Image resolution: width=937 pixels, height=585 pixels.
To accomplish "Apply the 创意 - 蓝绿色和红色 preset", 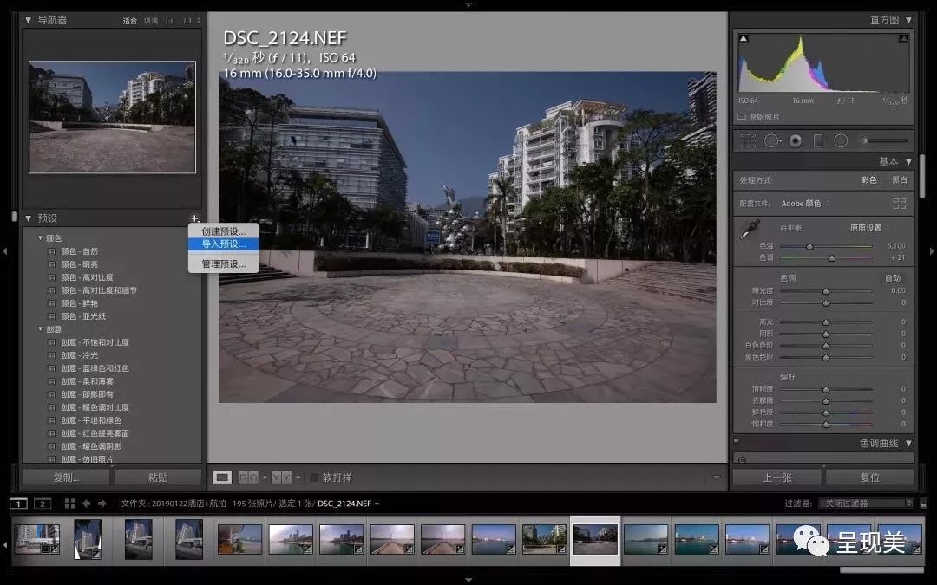I will (x=95, y=368).
